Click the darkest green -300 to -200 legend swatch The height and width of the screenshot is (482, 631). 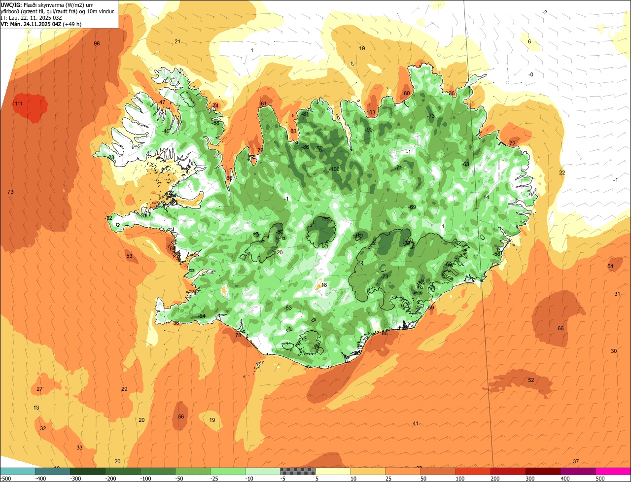pos(88,471)
